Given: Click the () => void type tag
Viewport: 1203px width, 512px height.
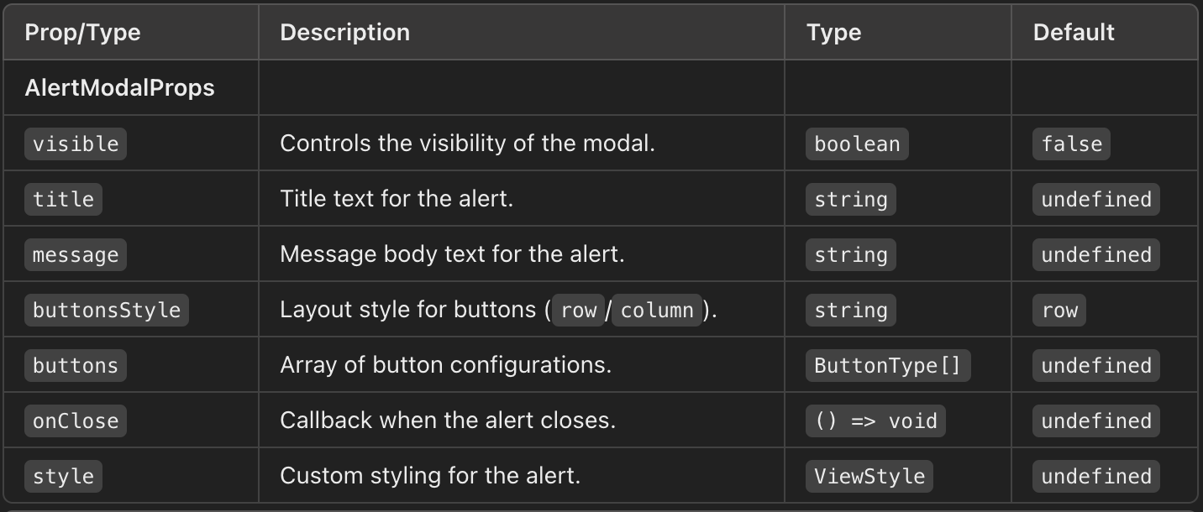Looking at the screenshot, I should (x=875, y=421).
